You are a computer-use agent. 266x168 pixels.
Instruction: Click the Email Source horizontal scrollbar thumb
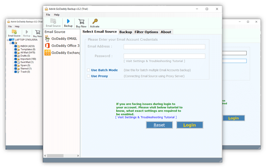55,156
